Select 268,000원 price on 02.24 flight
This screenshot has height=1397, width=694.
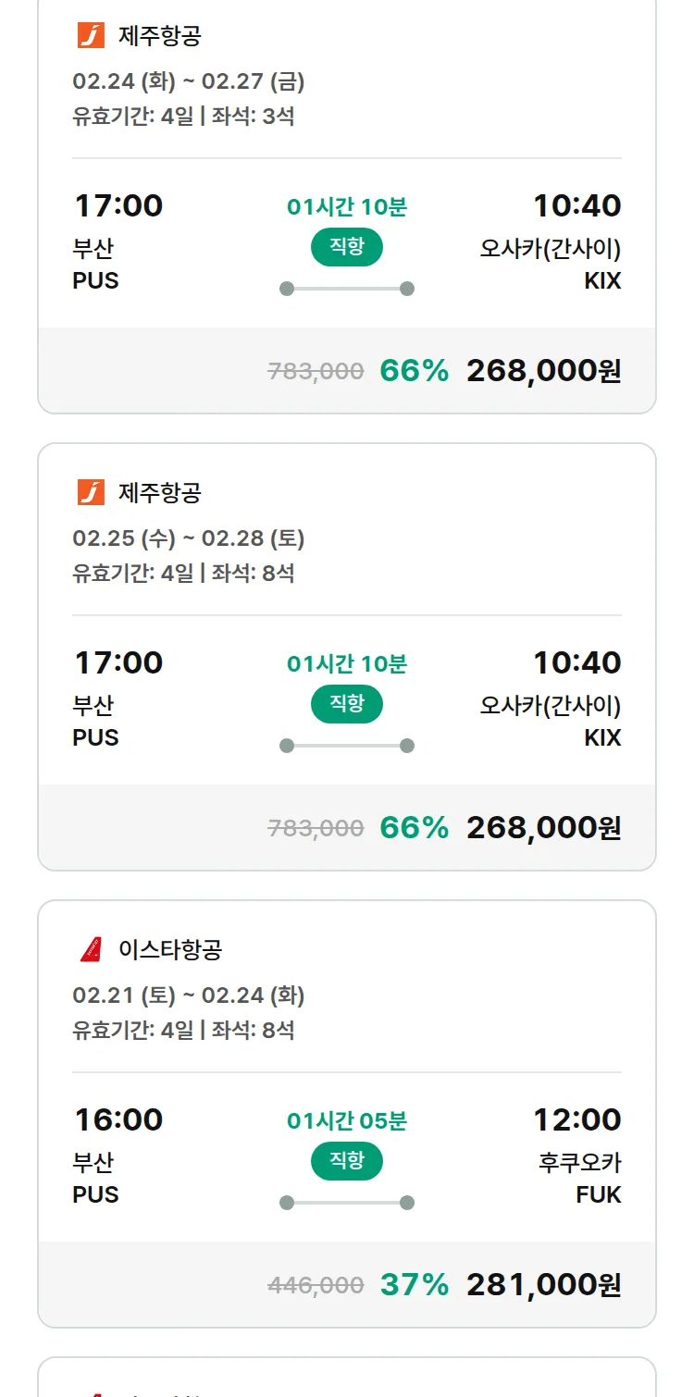pyautogui.click(x=543, y=371)
